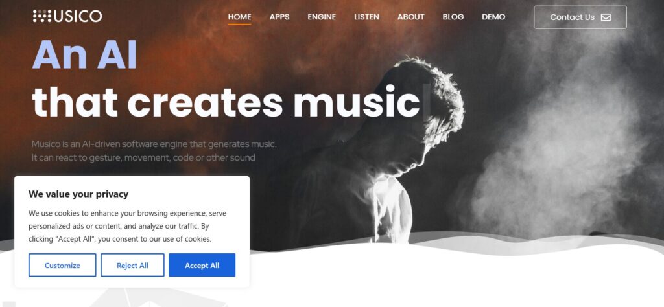
Task: Open the BLOG navigation link
Action: [x=453, y=17]
